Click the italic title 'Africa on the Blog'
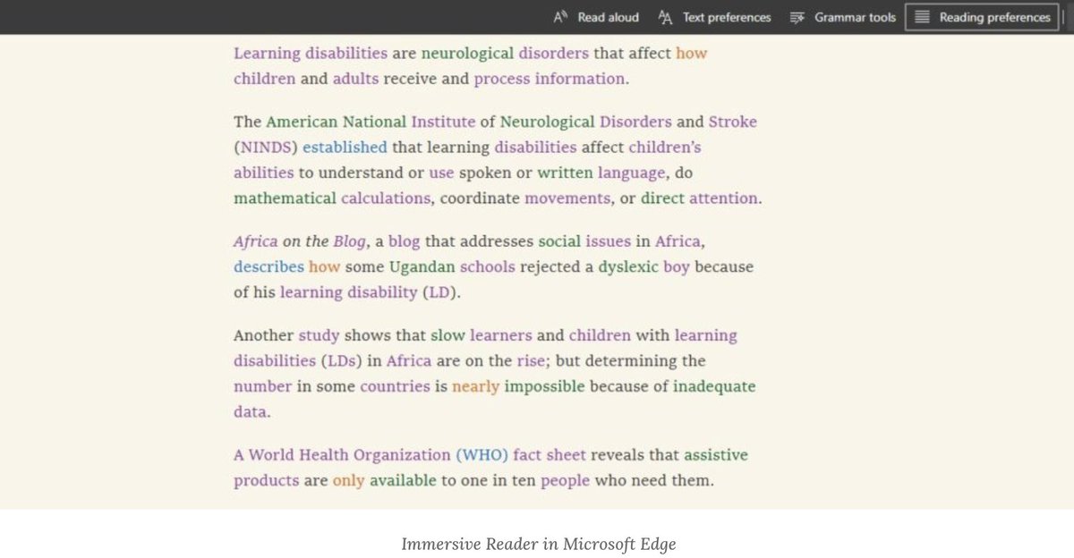The width and height of the screenshot is (1074, 558). click(299, 241)
